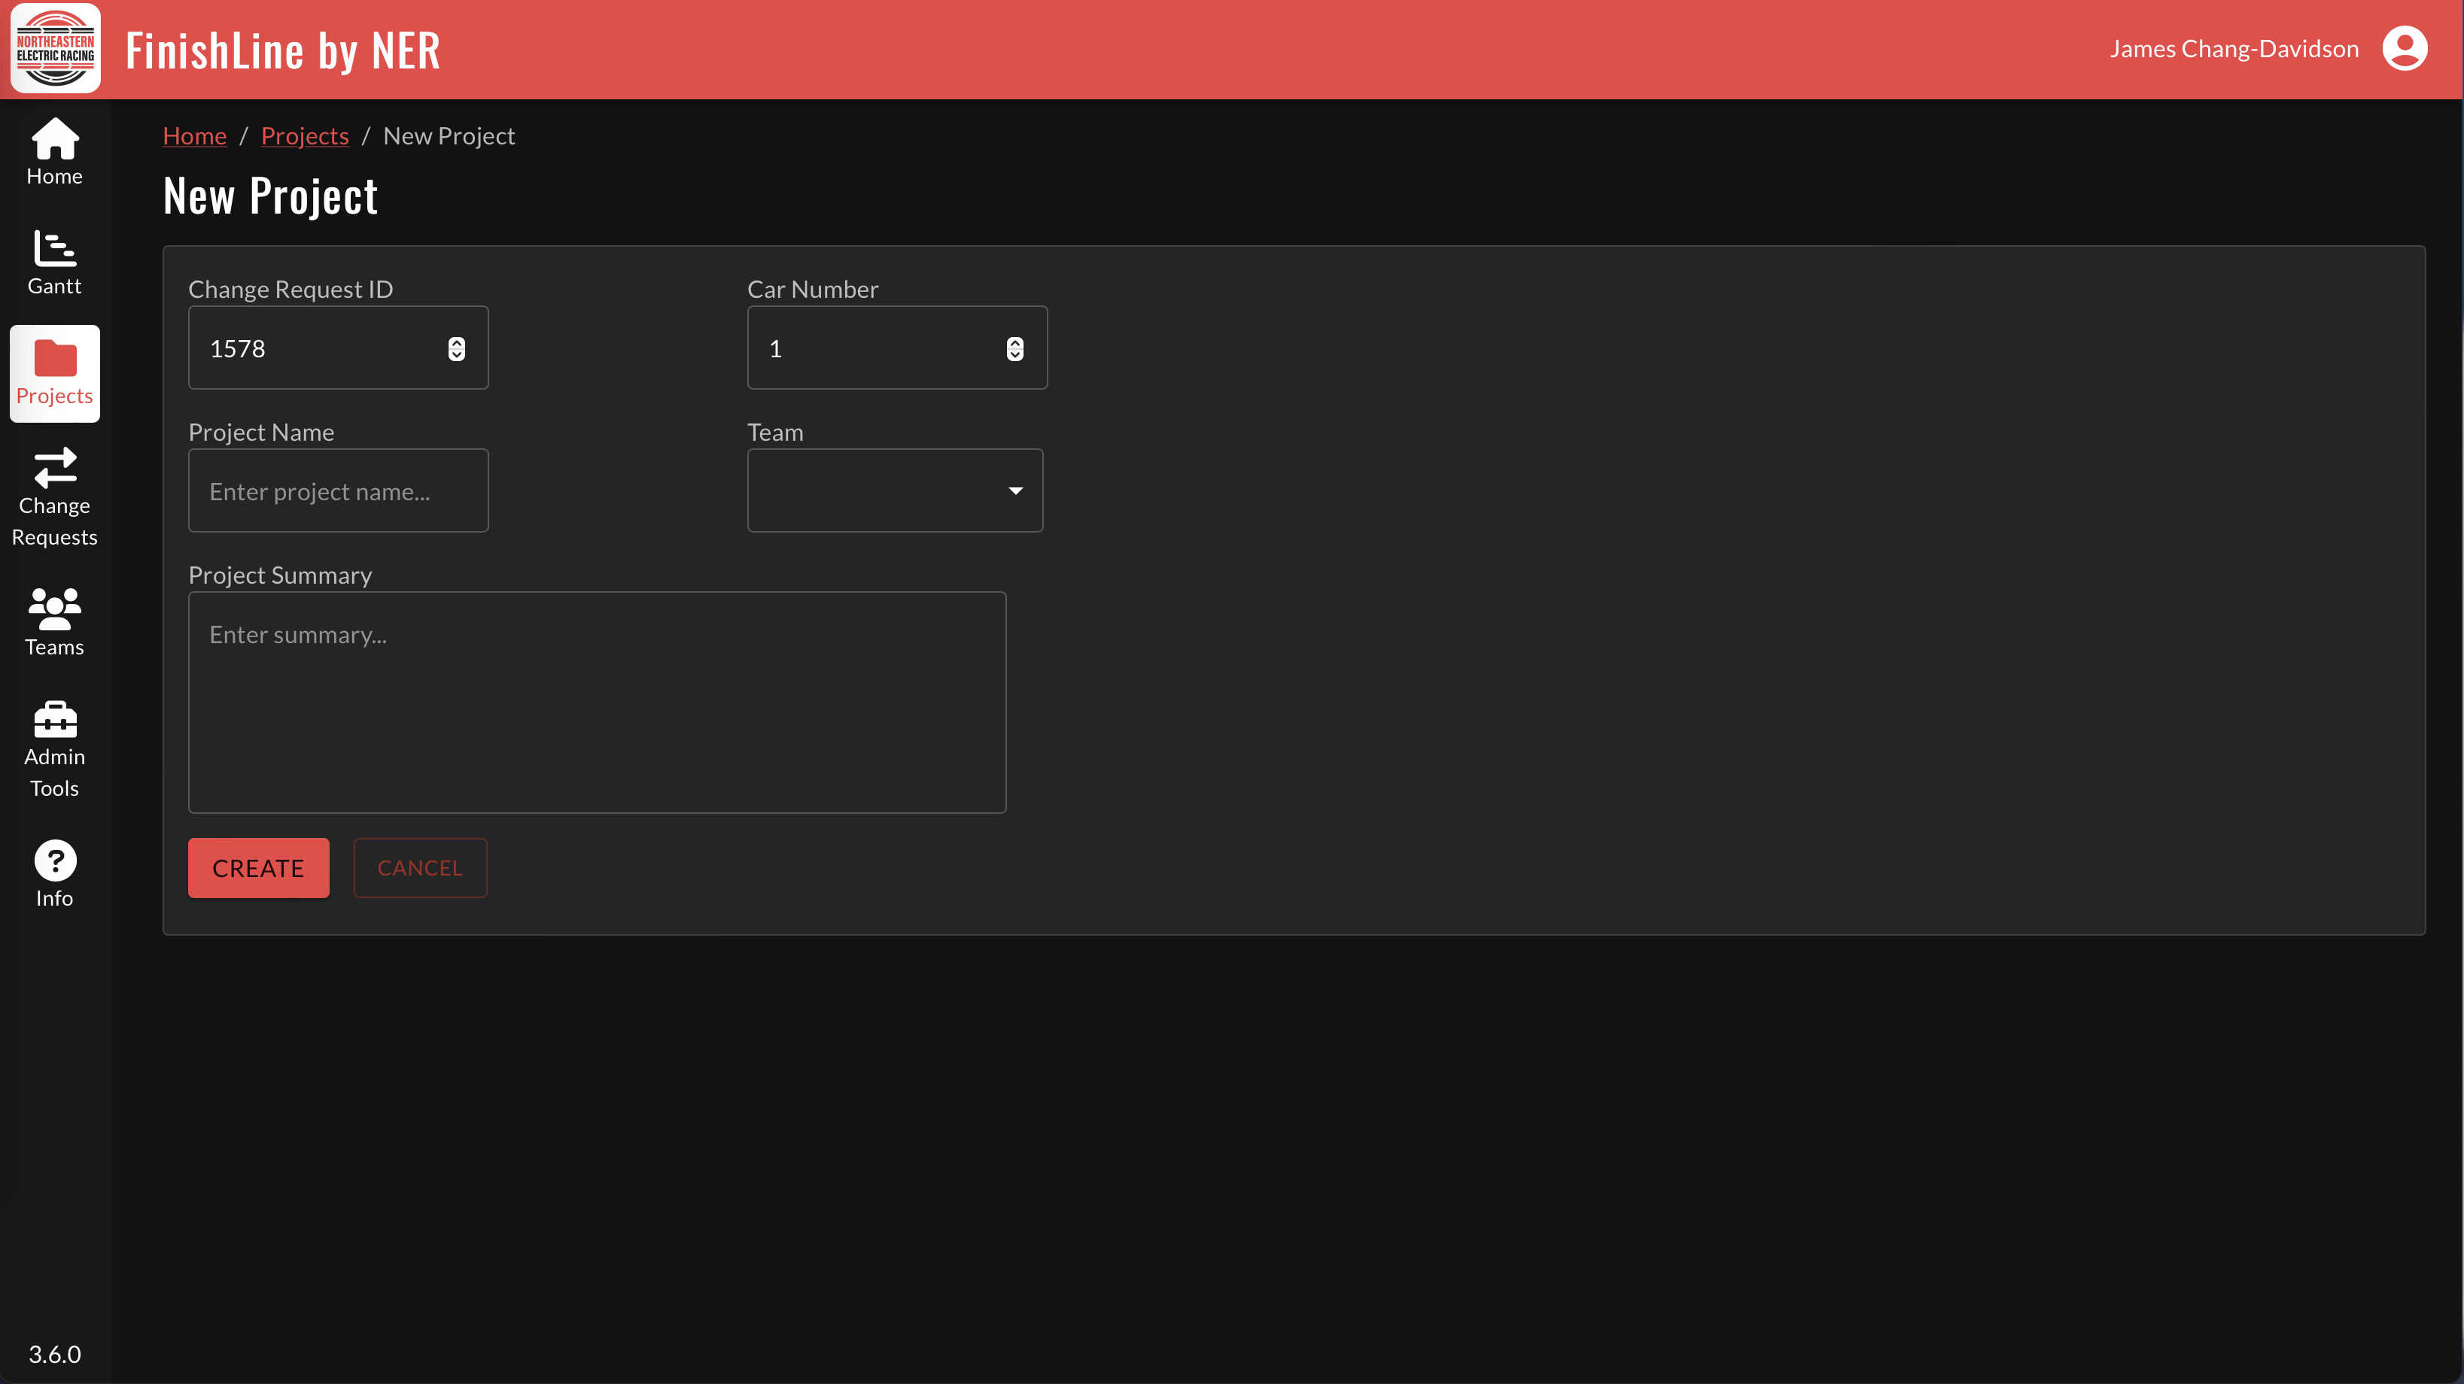Click the Info question mark icon
This screenshot has width=2464, height=1384.
click(54, 859)
